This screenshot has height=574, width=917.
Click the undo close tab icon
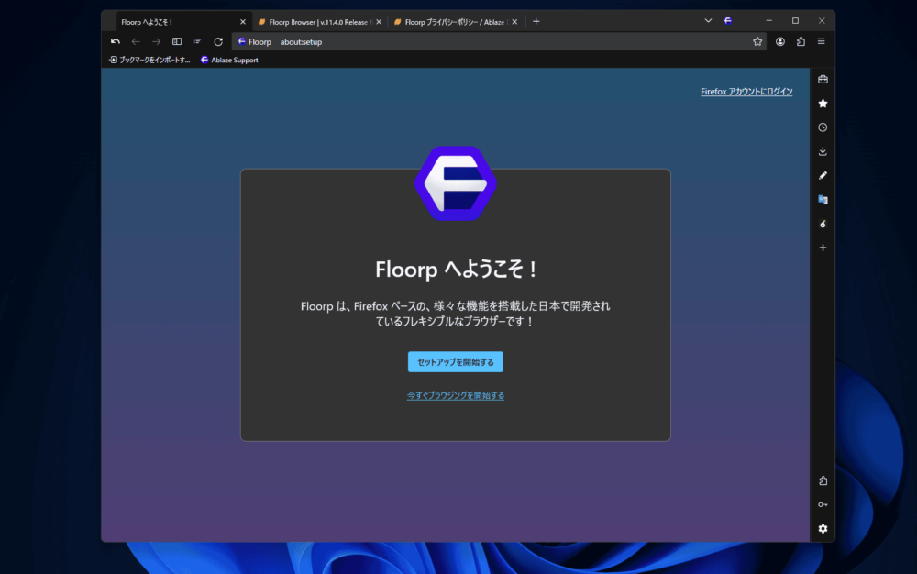pos(116,41)
